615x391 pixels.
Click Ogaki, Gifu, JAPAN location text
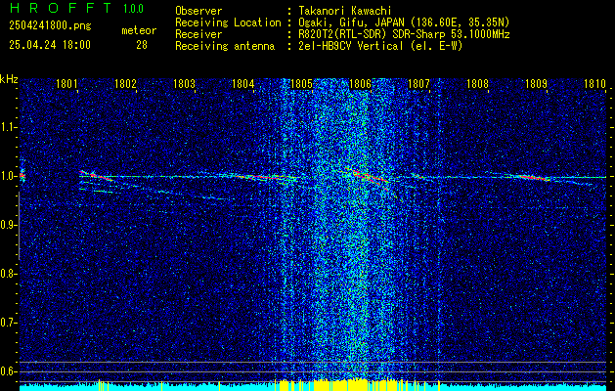coord(404,22)
